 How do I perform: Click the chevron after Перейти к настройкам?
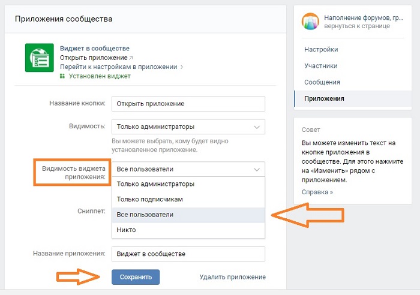pos(182,67)
